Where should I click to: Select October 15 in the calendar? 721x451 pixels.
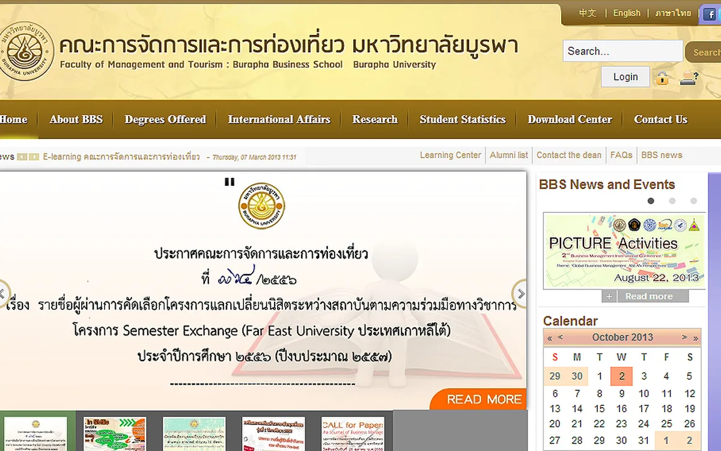[600, 408]
